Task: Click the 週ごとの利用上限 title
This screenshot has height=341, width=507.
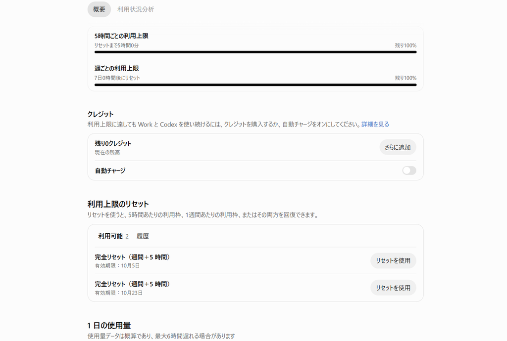Action: pos(117,68)
